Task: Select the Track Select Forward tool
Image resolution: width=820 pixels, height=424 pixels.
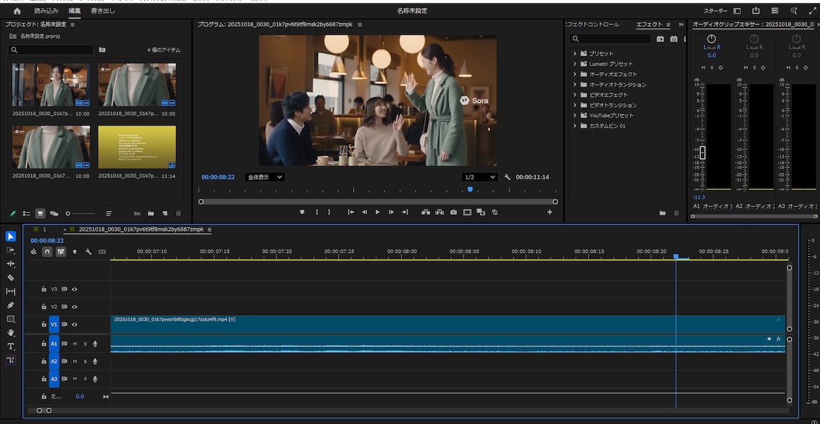Action: coord(11,250)
